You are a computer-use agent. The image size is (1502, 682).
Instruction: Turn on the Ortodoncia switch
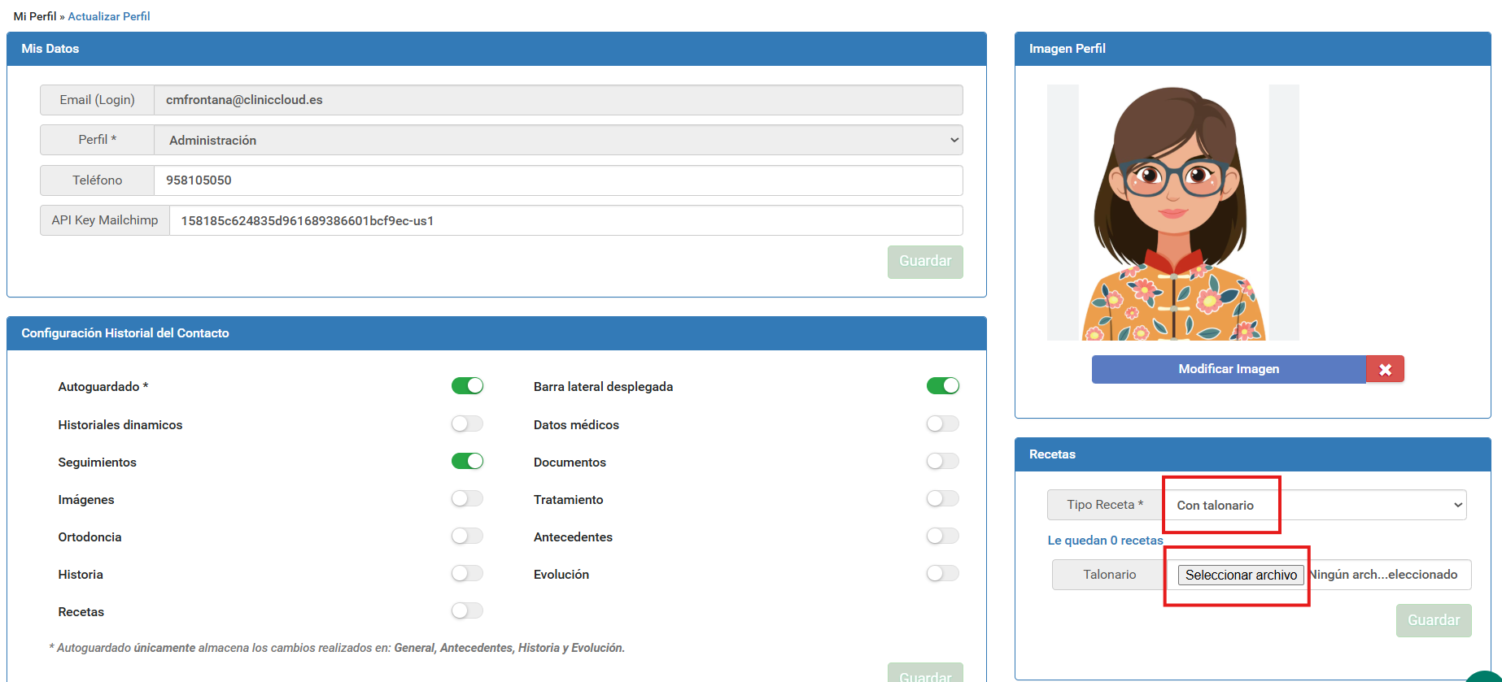[x=467, y=536]
